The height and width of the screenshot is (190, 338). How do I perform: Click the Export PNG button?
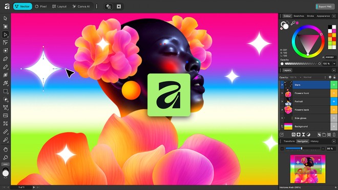(x=325, y=7)
